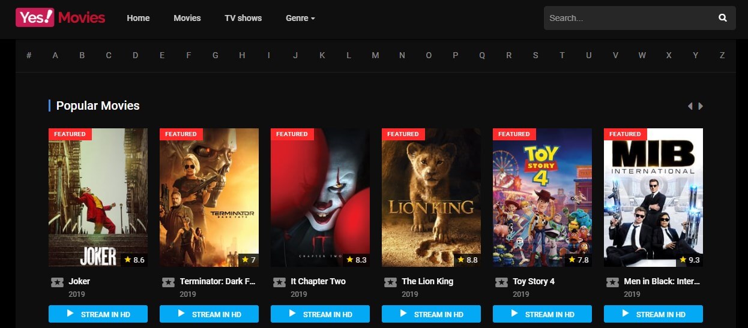Stream Men in Black: International in HD
This screenshot has width=748, height=328.
click(653, 314)
